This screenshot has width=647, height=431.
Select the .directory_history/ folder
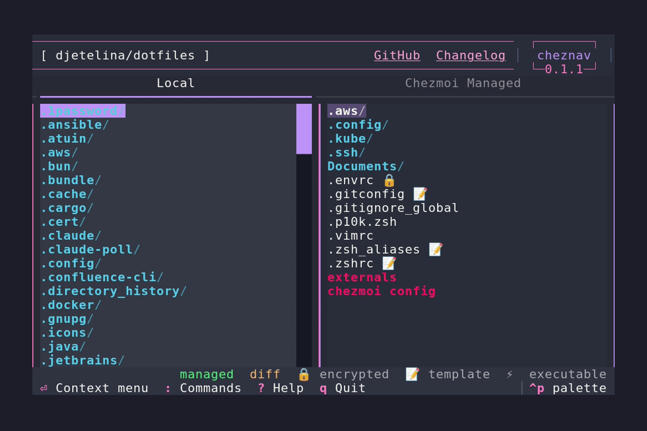[114, 291]
